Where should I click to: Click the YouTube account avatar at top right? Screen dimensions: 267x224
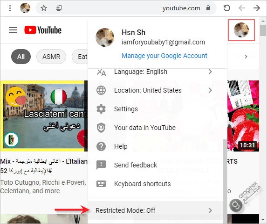(241, 30)
